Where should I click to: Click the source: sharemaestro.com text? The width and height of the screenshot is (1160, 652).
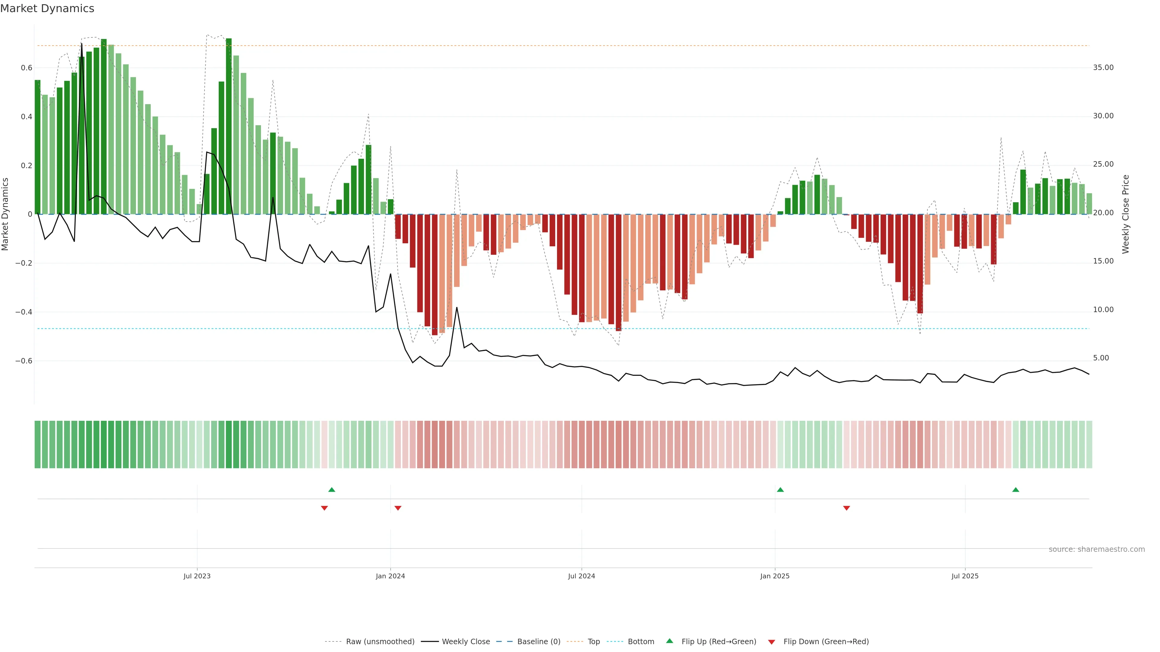click(1097, 549)
